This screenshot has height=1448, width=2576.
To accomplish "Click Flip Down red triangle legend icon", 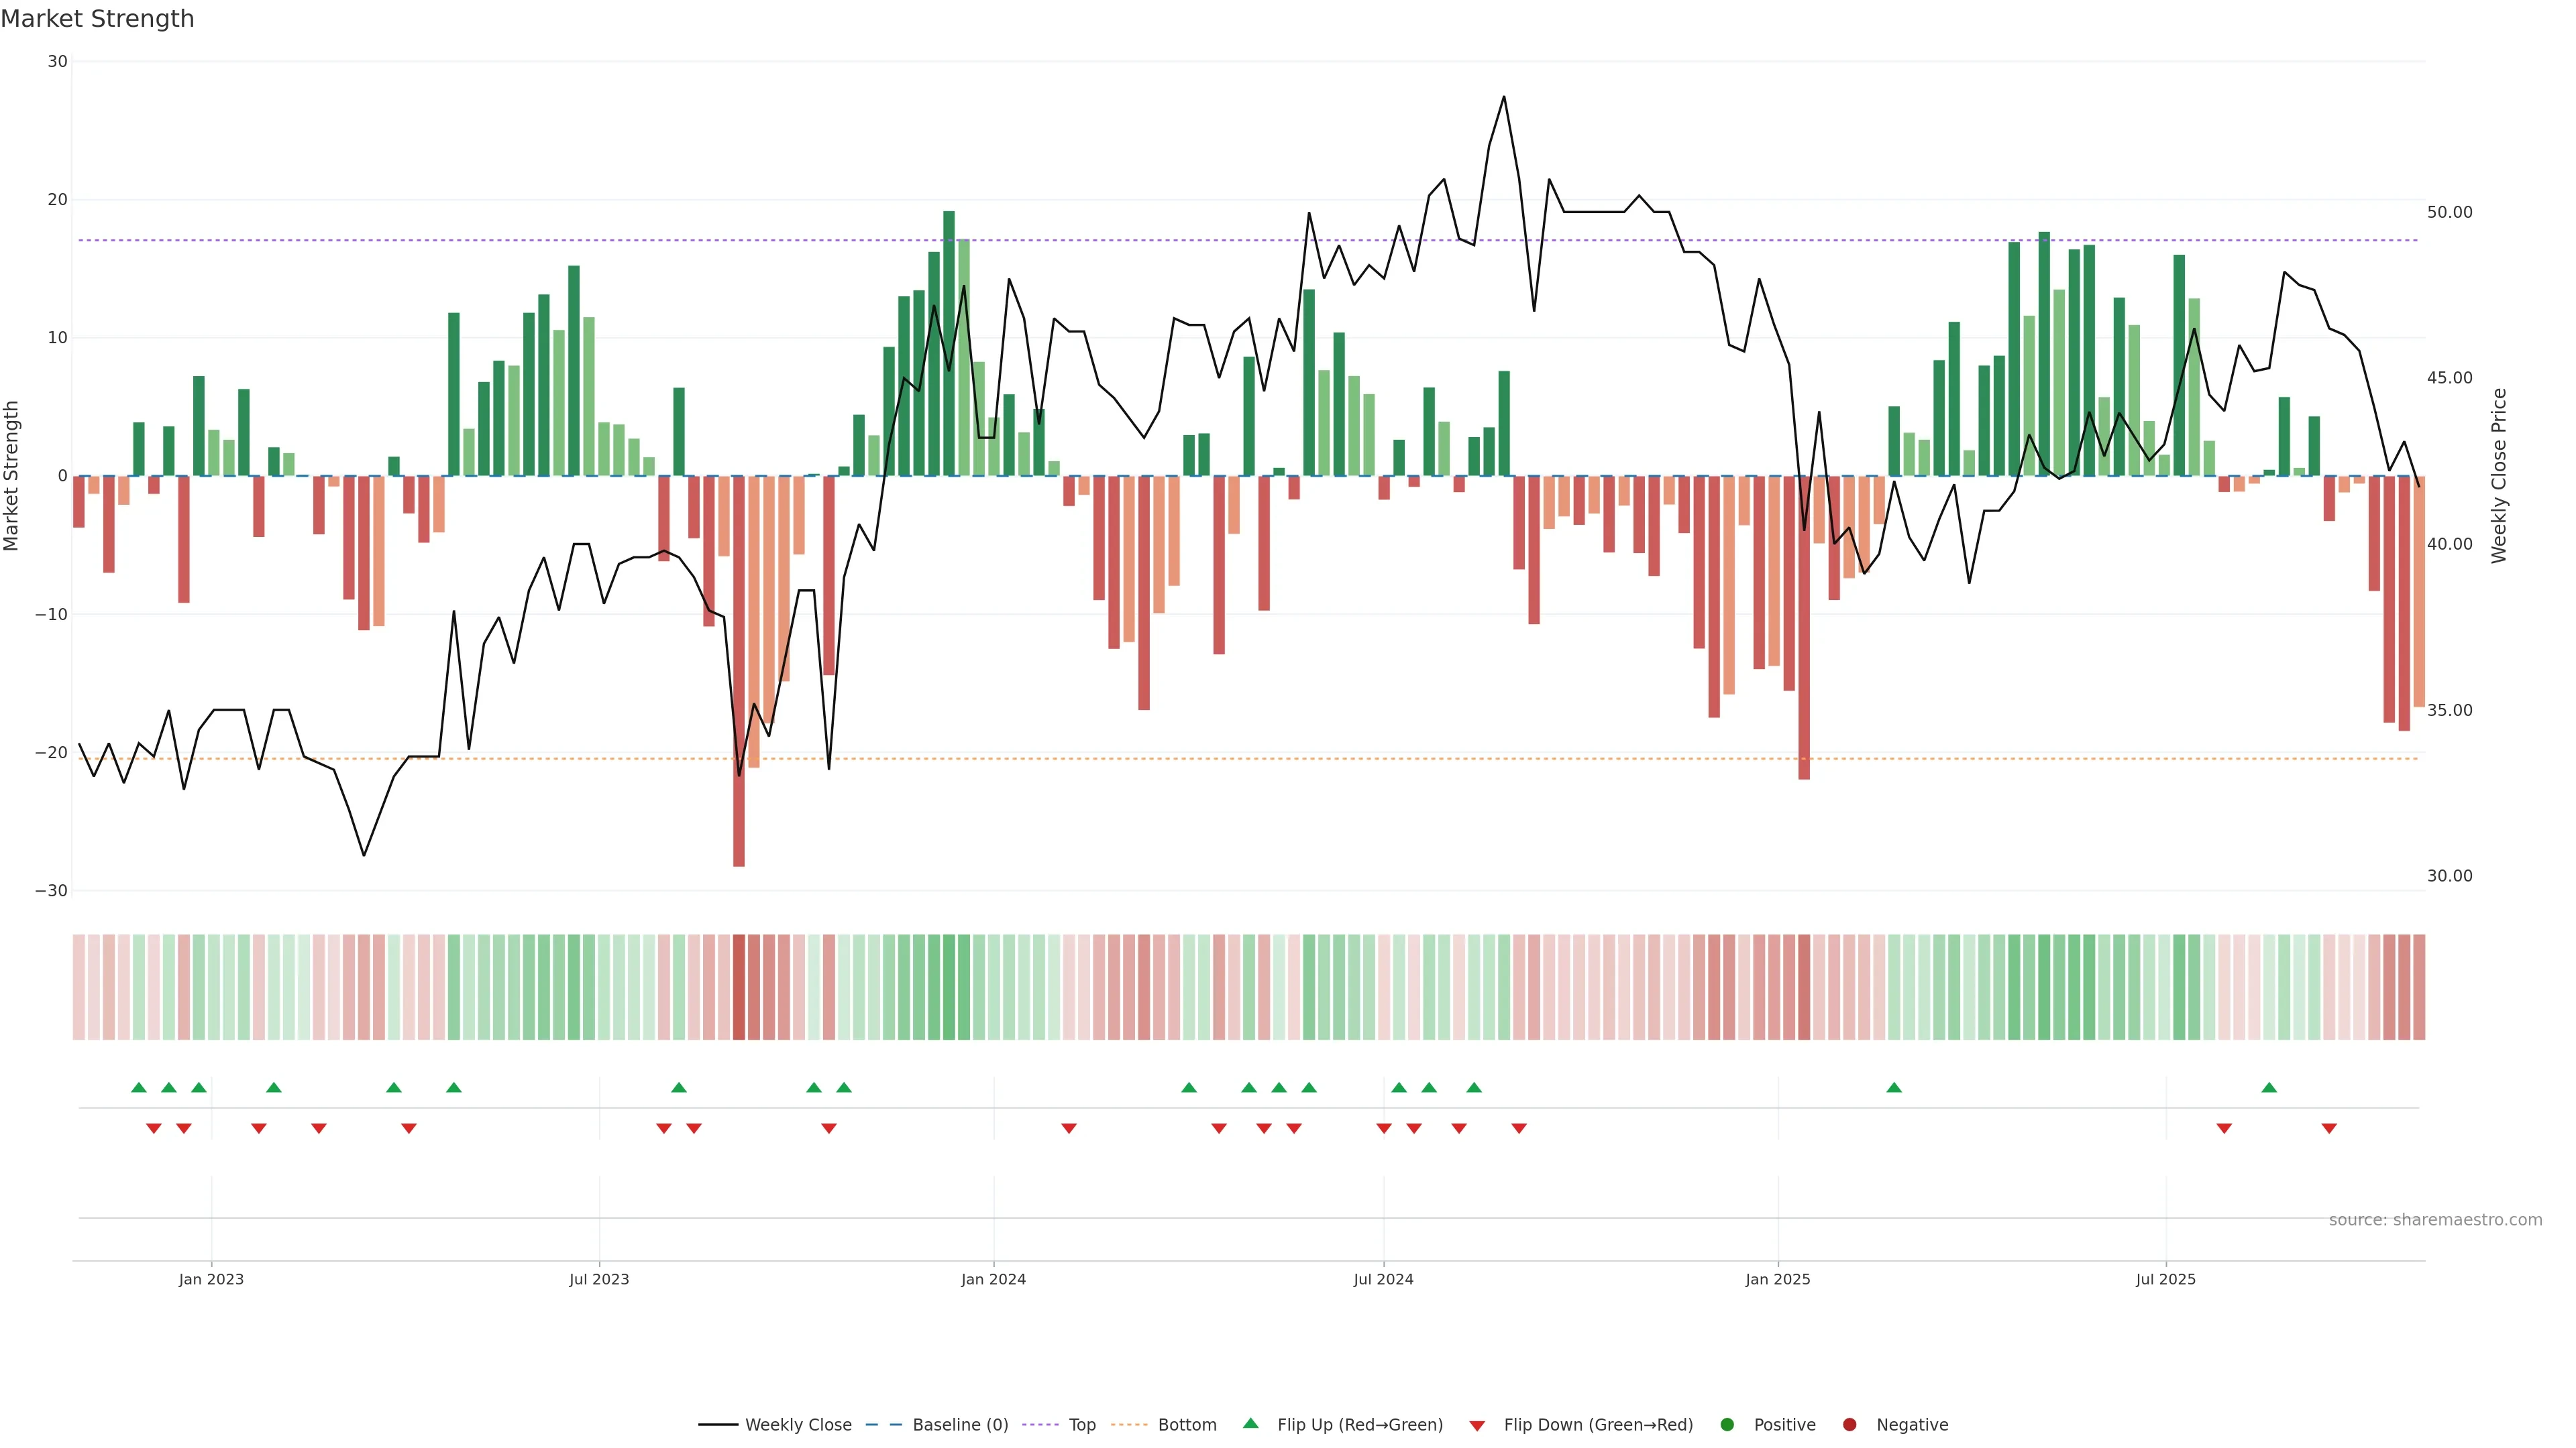I will (1477, 1426).
